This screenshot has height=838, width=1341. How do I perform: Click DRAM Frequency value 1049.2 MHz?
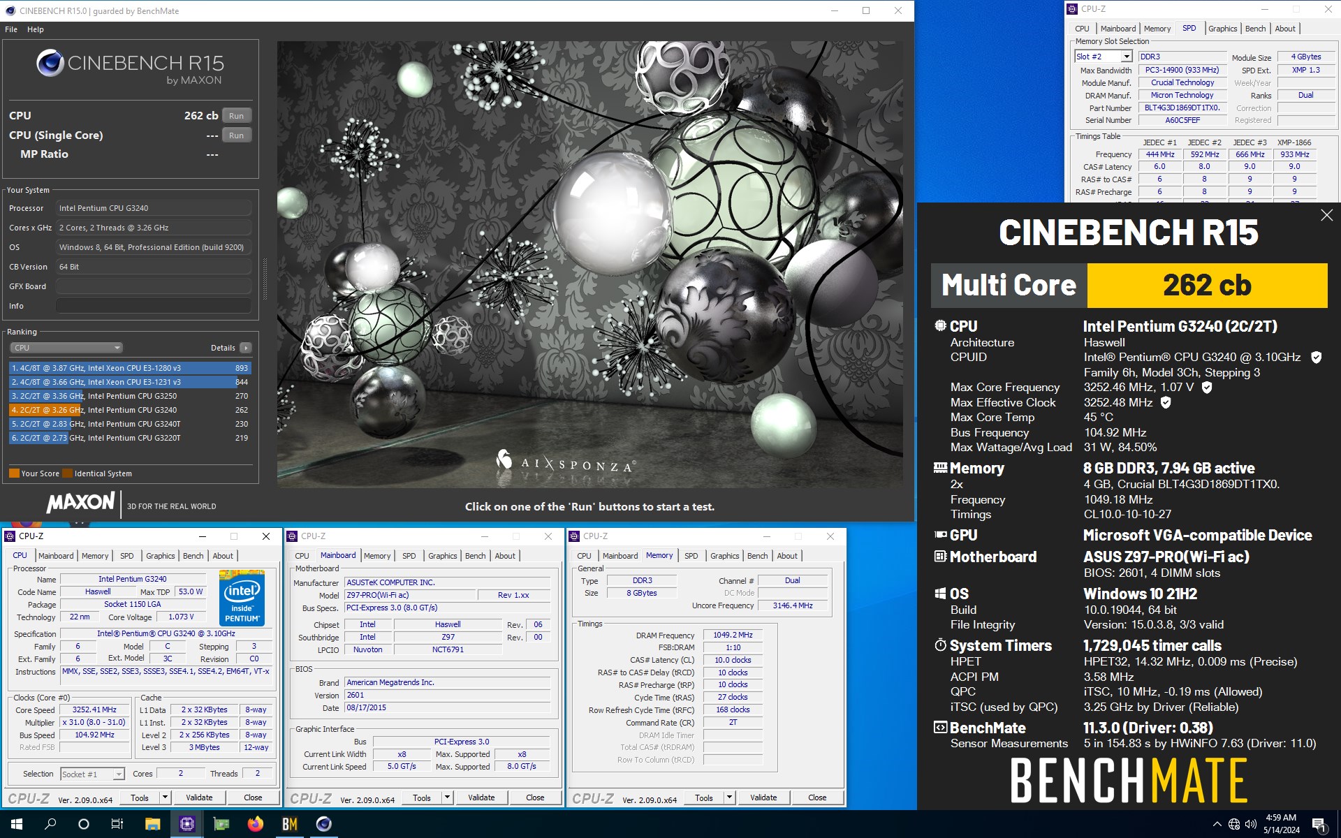click(733, 635)
